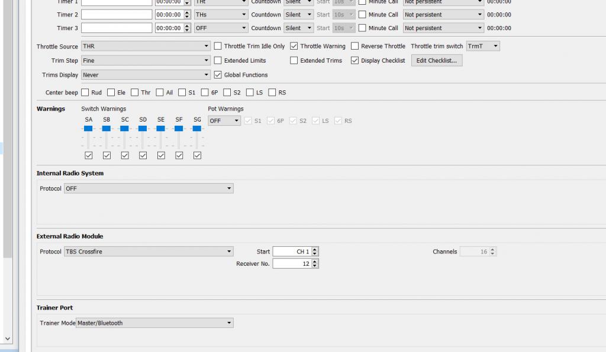Click the scroll down arrow in the left panel
Screen dimensions: 606x352
8,338
